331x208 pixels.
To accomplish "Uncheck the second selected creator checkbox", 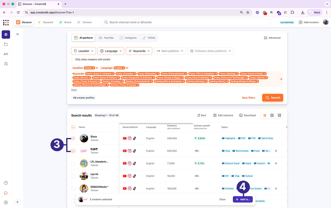I will 73,151.
